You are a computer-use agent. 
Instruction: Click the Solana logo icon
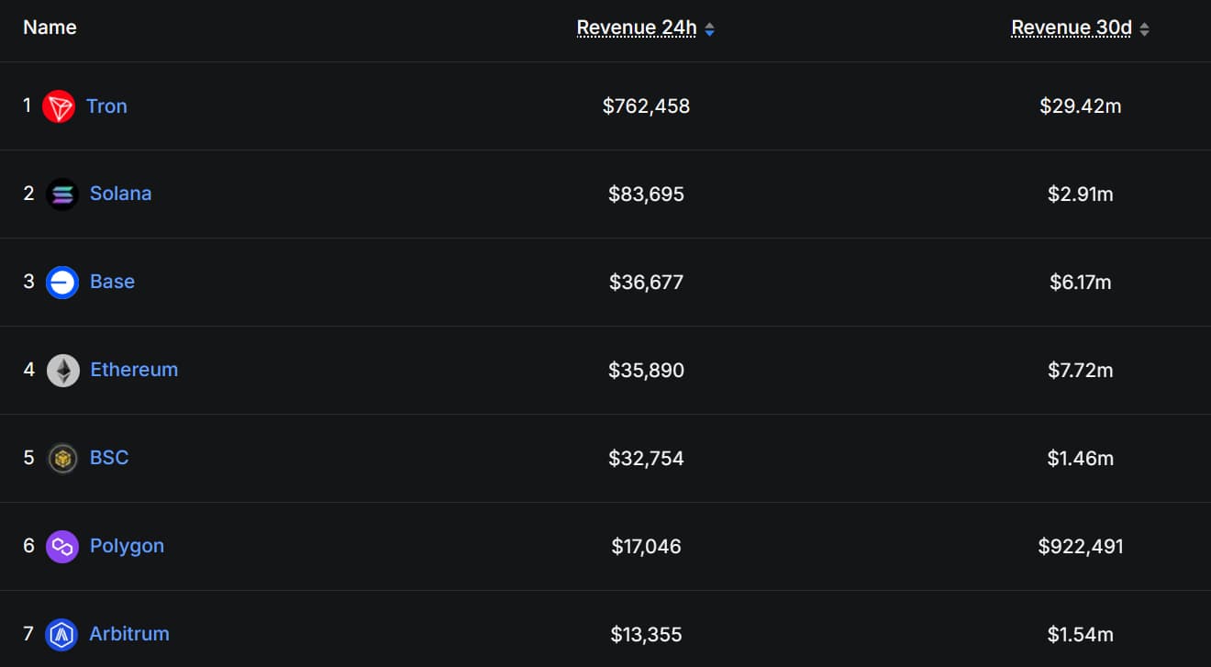click(62, 195)
